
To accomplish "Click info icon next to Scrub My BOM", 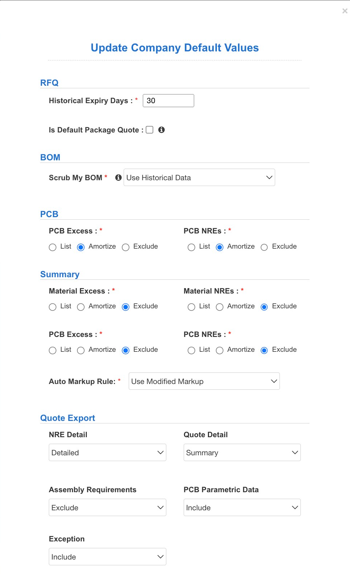I will point(118,177).
